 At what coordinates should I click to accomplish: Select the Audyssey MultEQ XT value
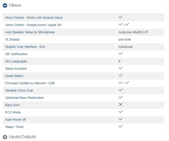133,32
